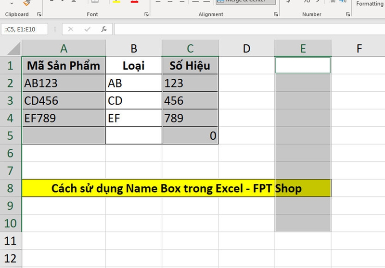Click the Cancel (X) formula bar icon
Viewport: 385px width, 268px height.
click(71, 29)
